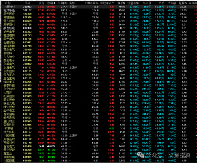The width and height of the screenshot is (197, 163).
Task: Select stock name 中国核电
Action: pos(9,157)
